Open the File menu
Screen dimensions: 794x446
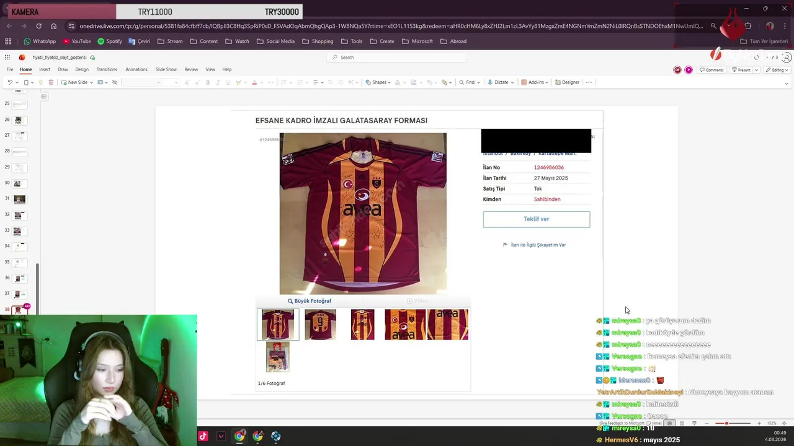10,69
